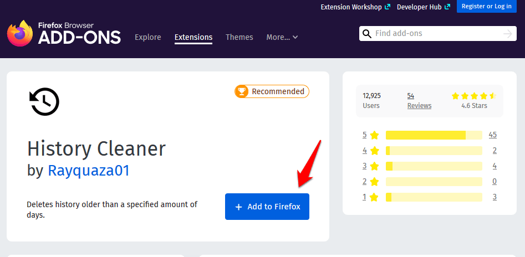The width and height of the screenshot is (525, 257).
Task: Switch to the Themes tab
Action: pos(239,37)
